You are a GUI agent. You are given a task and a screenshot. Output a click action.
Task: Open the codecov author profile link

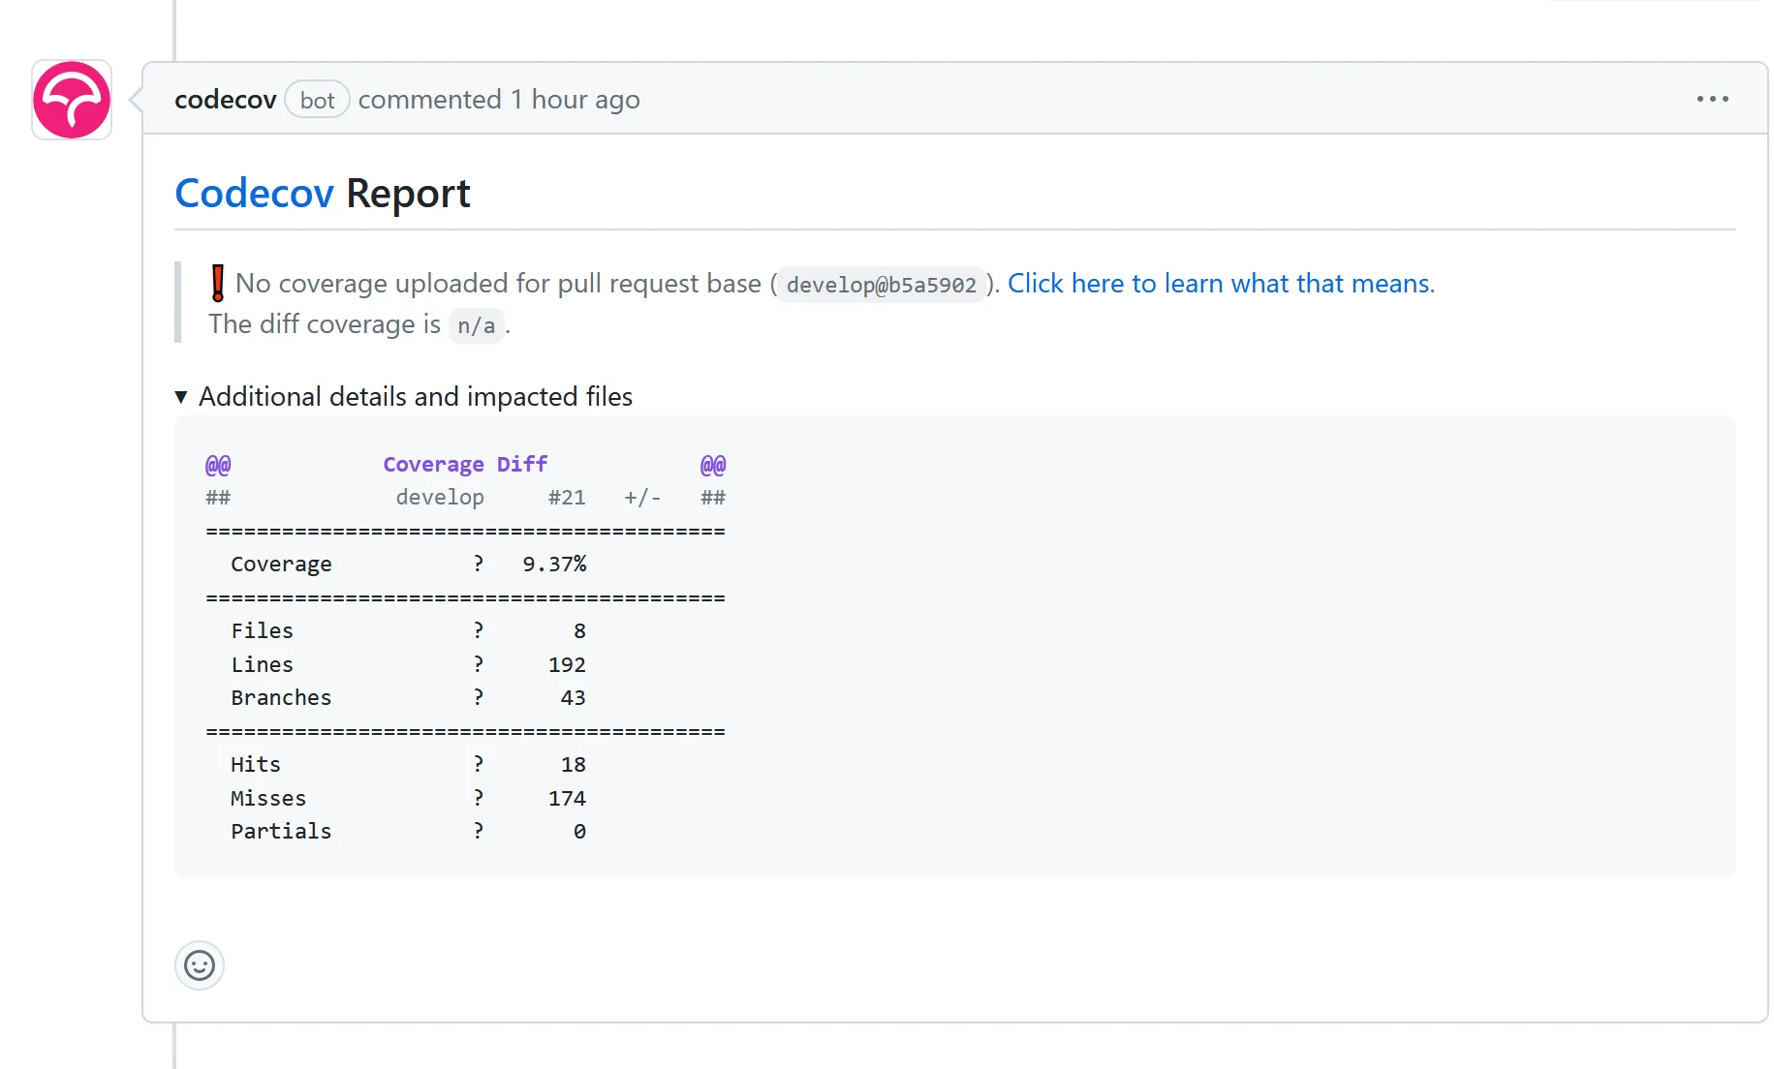225,100
